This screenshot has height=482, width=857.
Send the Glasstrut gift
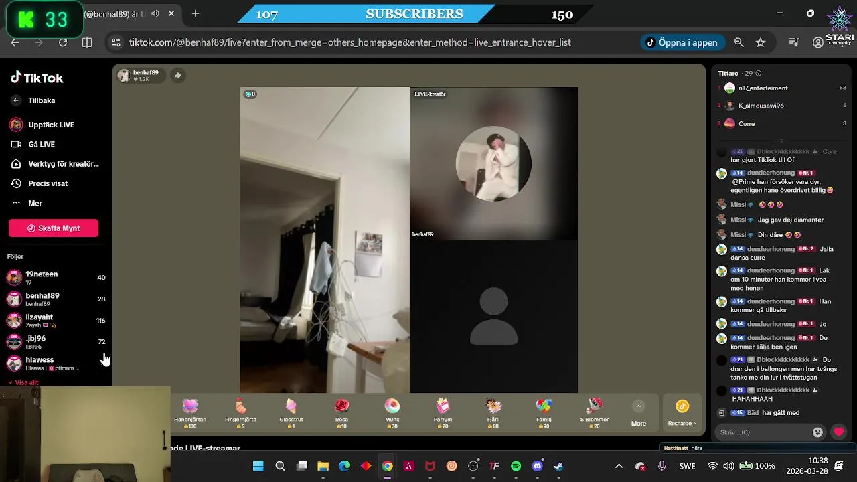pyautogui.click(x=291, y=413)
